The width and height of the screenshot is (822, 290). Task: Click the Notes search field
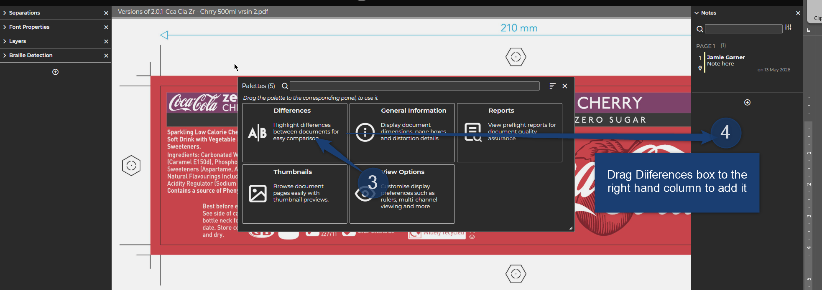[743, 29]
